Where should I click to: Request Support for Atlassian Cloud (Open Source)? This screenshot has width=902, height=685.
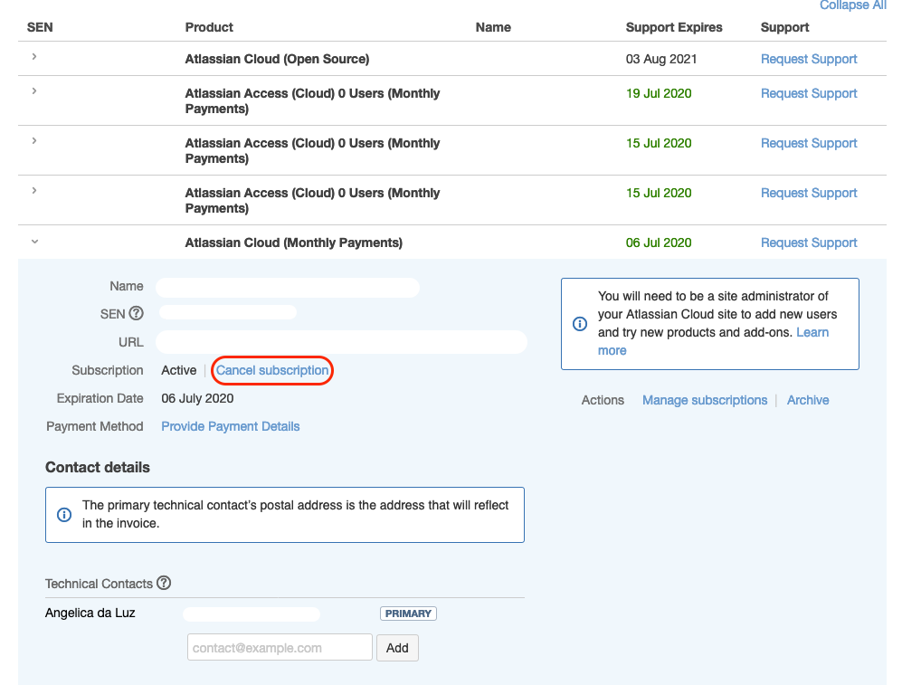point(809,59)
